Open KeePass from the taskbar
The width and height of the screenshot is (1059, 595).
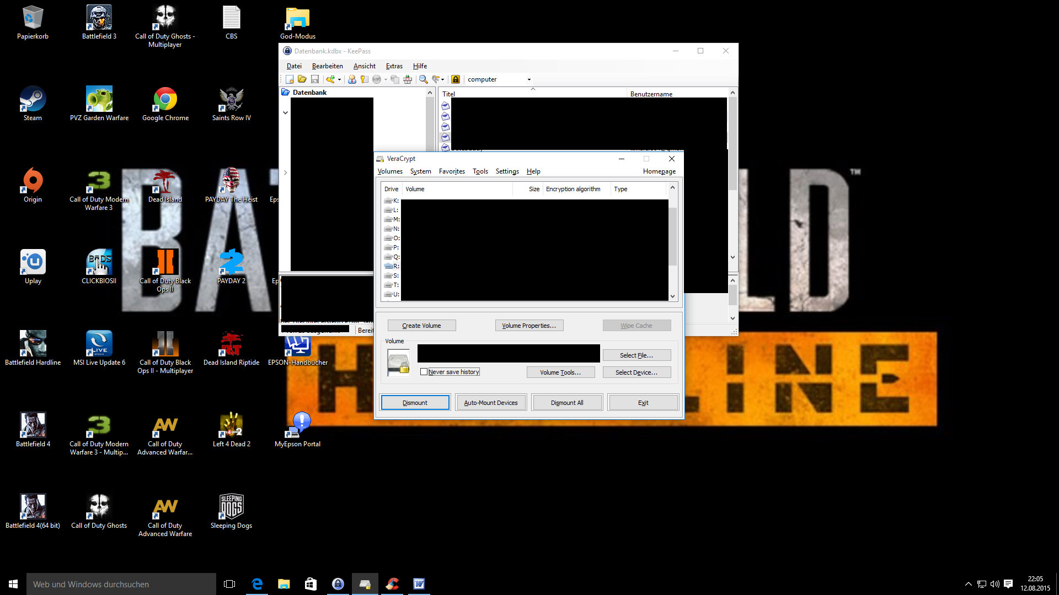(x=338, y=584)
